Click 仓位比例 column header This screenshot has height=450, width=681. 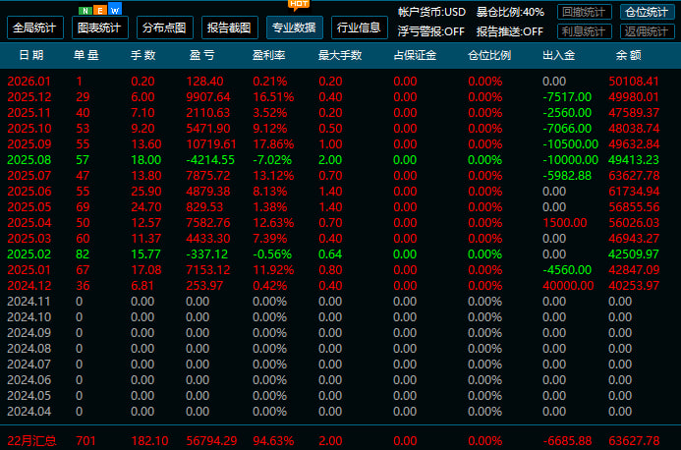pos(489,55)
